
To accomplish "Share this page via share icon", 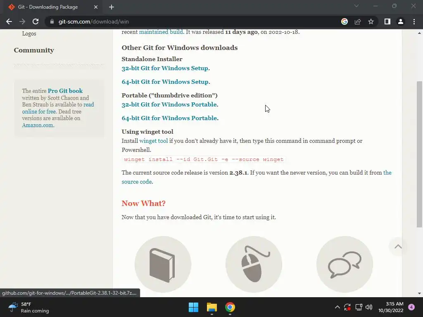I will [358, 21].
